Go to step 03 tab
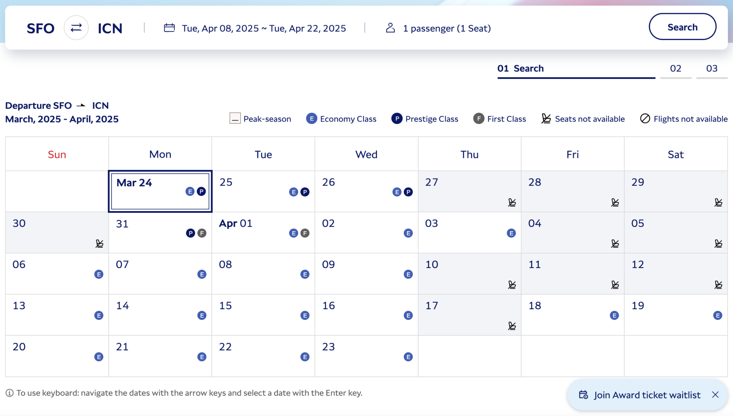The image size is (733, 416). click(x=712, y=69)
